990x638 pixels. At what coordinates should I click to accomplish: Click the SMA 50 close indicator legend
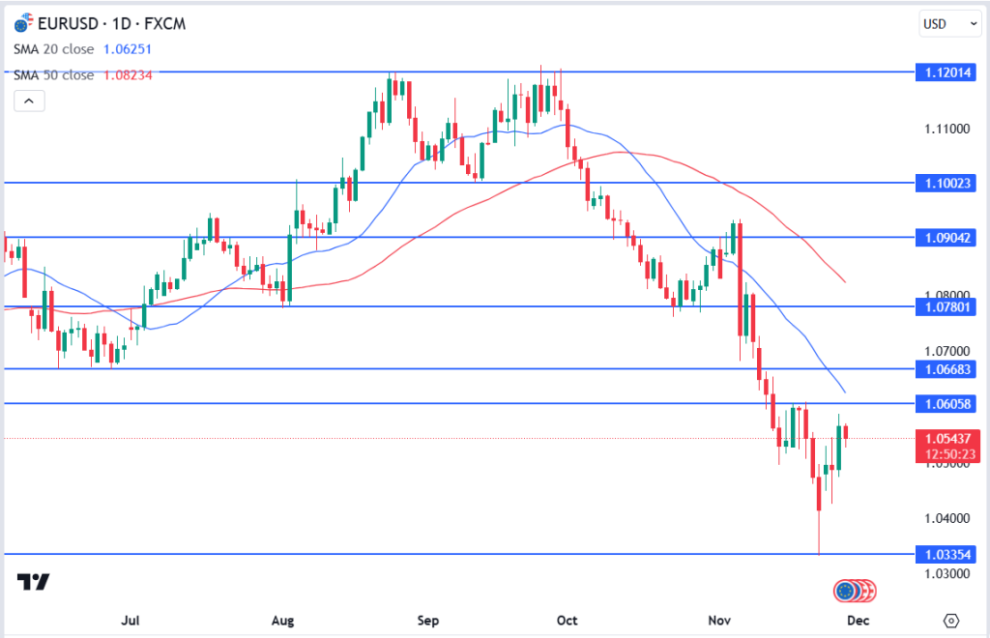point(53,74)
